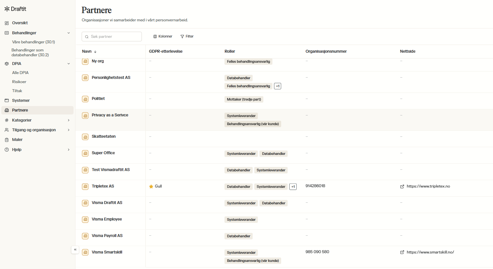The height and width of the screenshot is (269, 493).
Task: Open the Filter options
Action: (187, 37)
